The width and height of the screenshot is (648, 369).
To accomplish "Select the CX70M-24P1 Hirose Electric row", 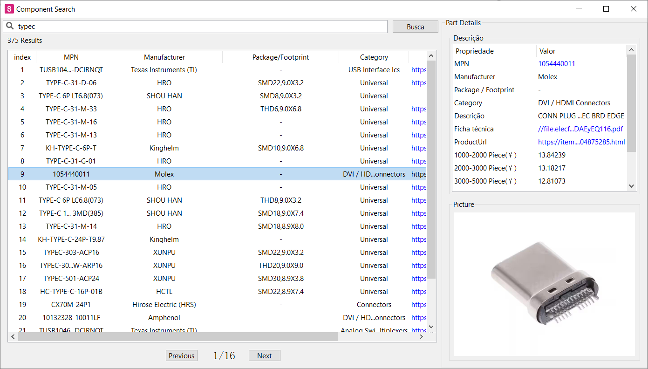I will tap(217, 305).
